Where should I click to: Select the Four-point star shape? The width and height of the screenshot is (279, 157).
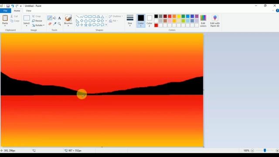point(82,25)
